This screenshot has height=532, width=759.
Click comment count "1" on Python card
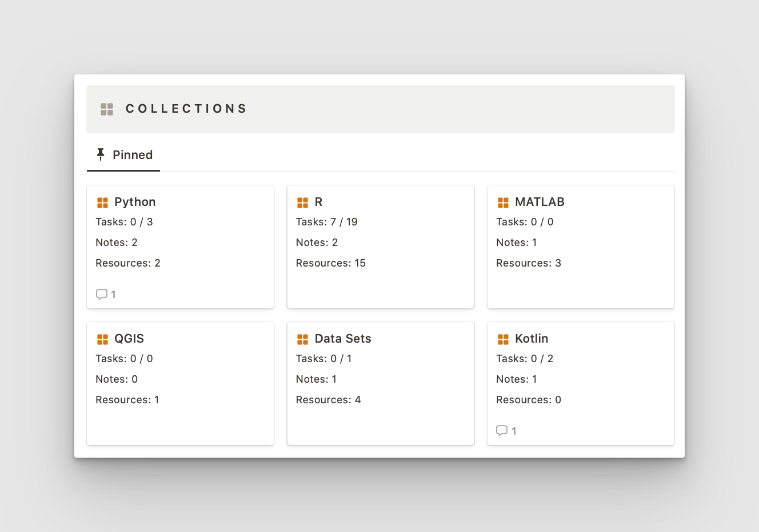click(113, 295)
